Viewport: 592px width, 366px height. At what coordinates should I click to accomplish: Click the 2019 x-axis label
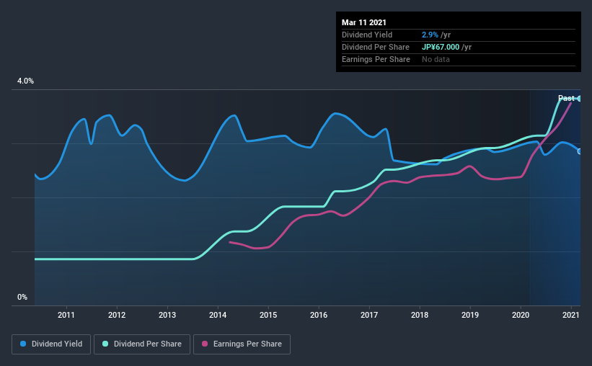470,315
